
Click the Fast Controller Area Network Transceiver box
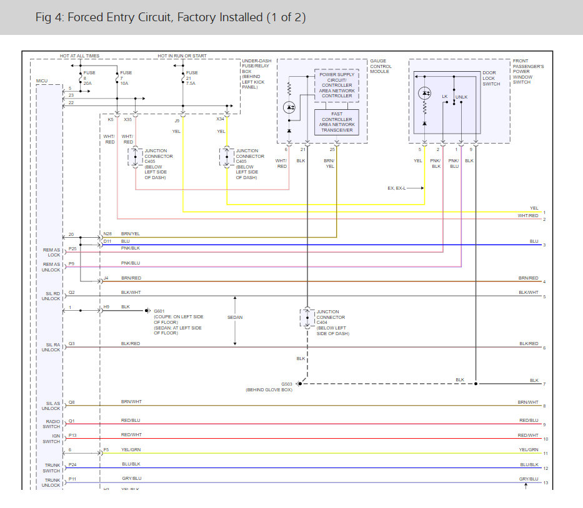pyautogui.click(x=337, y=122)
